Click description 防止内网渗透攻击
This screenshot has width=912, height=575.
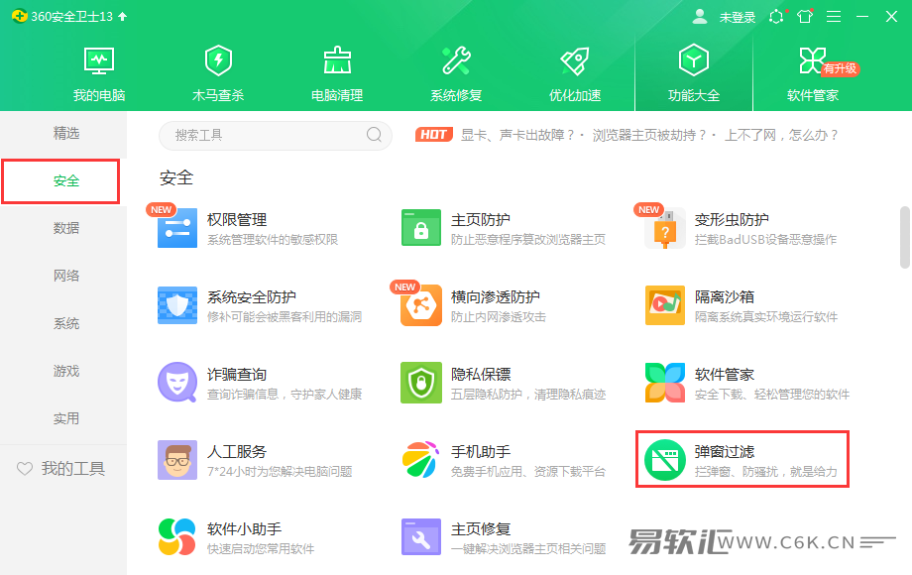click(499, 317)
